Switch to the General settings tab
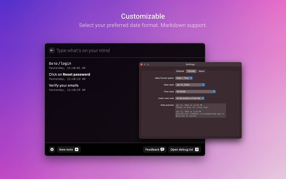The height and width of the screenshot is (179, 286). (180, 71)
